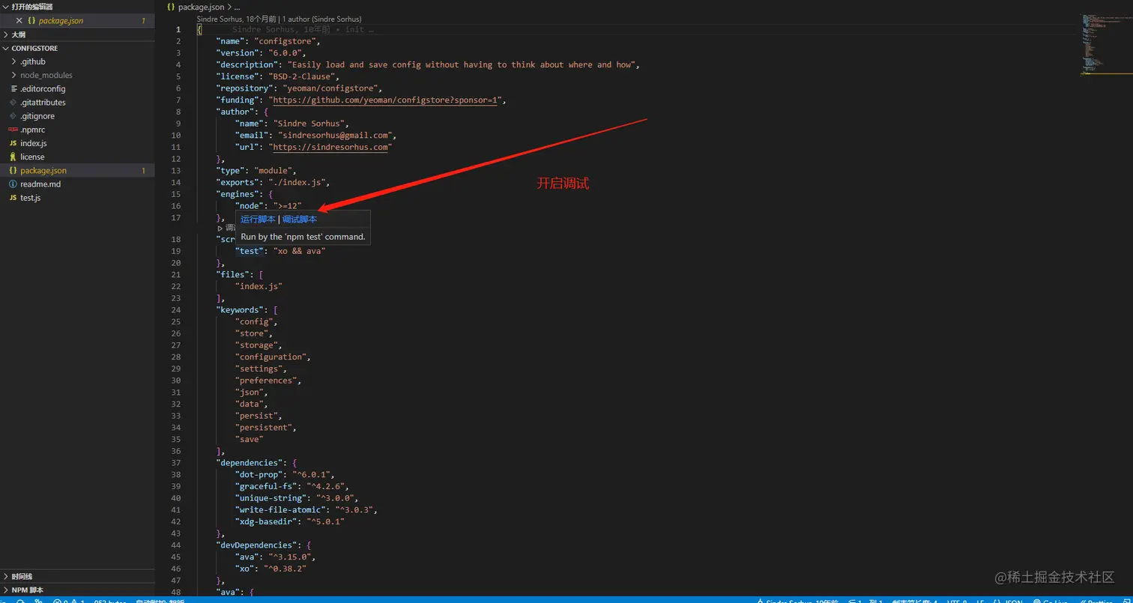
Task: Click the .gitattributes file icon
Action: (13, 103)
